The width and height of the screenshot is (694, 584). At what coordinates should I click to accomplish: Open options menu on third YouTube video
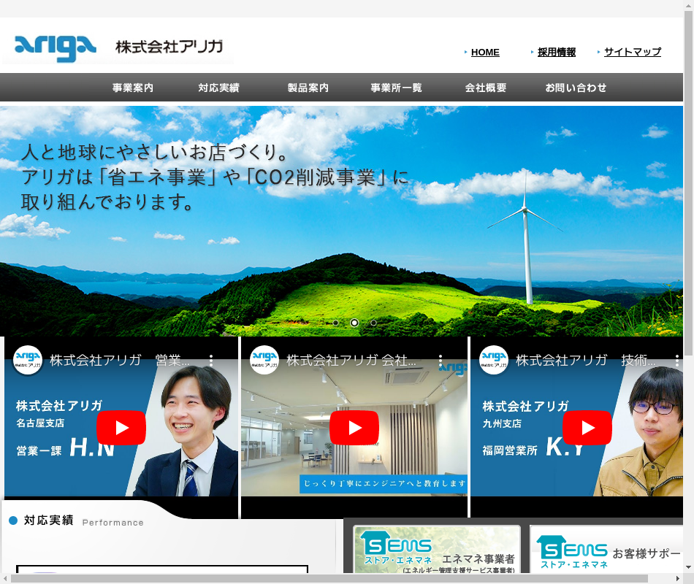coord(670,361)
